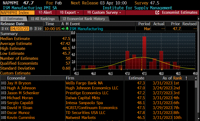
Task: Click the median marker on the histogram axis
Action: 142,70
